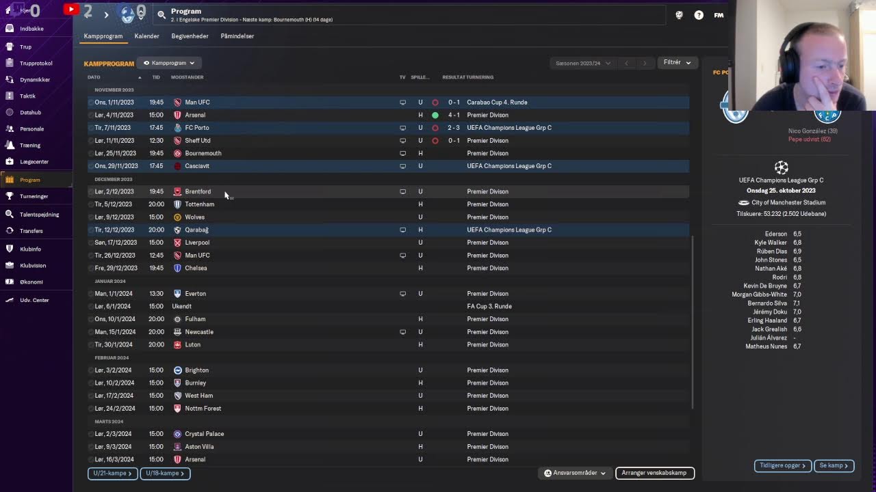The image size is (876, 492).
Task: Click the fixture list vertical scrollbar
Action: tap(693, 323)
